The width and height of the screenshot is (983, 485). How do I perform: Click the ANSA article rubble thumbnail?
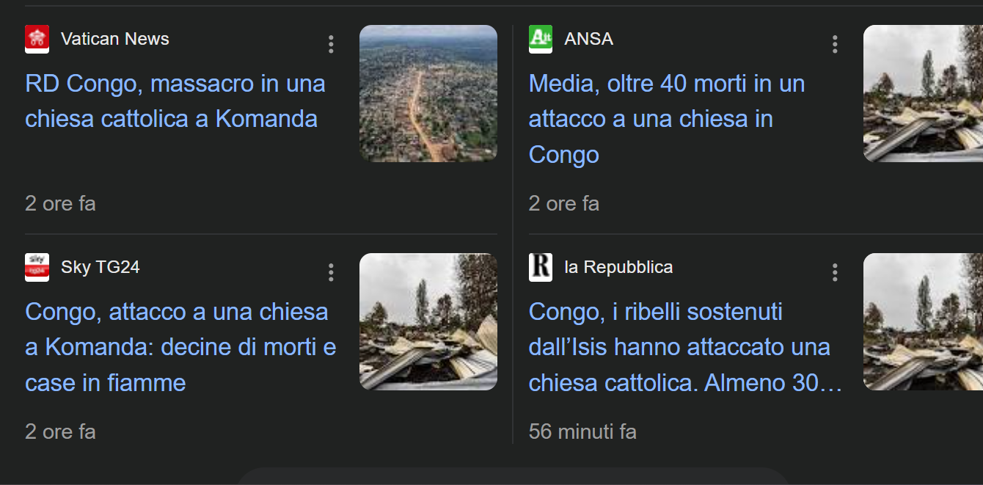point(923,93)
